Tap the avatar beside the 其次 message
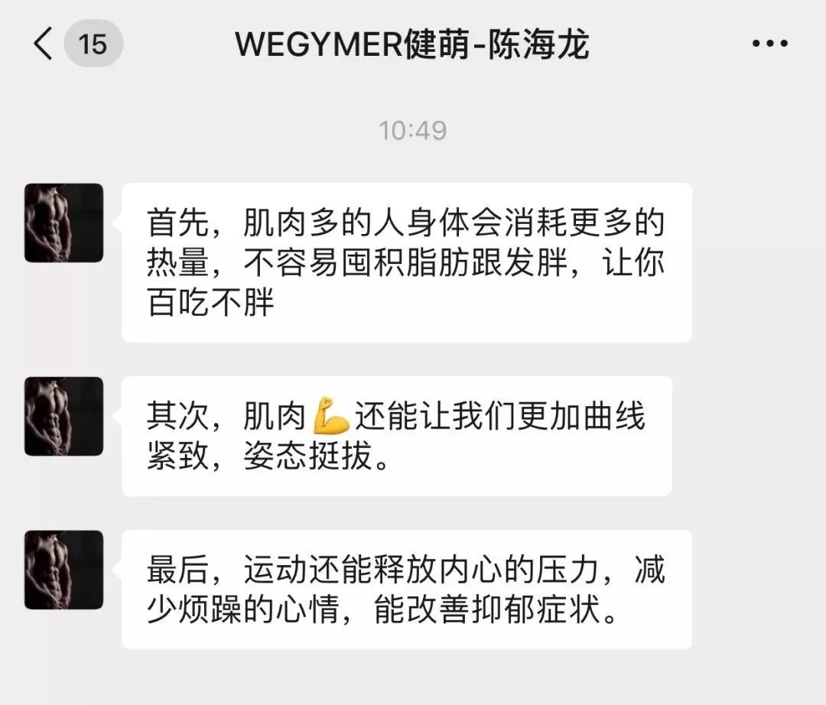The height and width of the screenshot is (705, 826). point(63,416)
